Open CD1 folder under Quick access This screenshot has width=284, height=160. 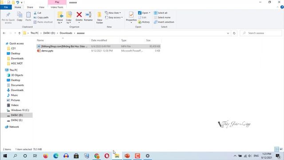point(13,48)
